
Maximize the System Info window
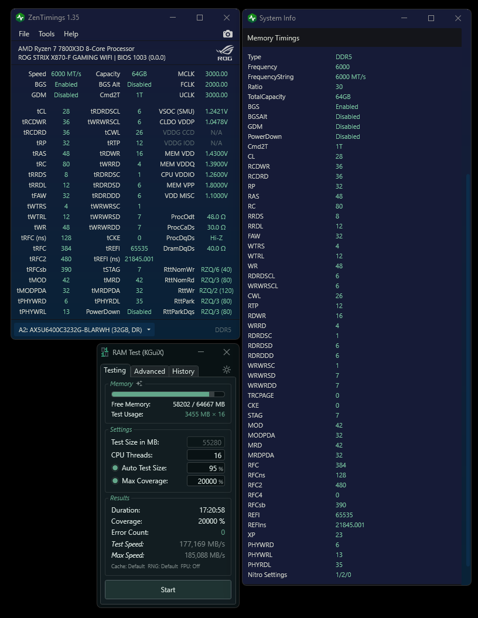tap(431, 18)
